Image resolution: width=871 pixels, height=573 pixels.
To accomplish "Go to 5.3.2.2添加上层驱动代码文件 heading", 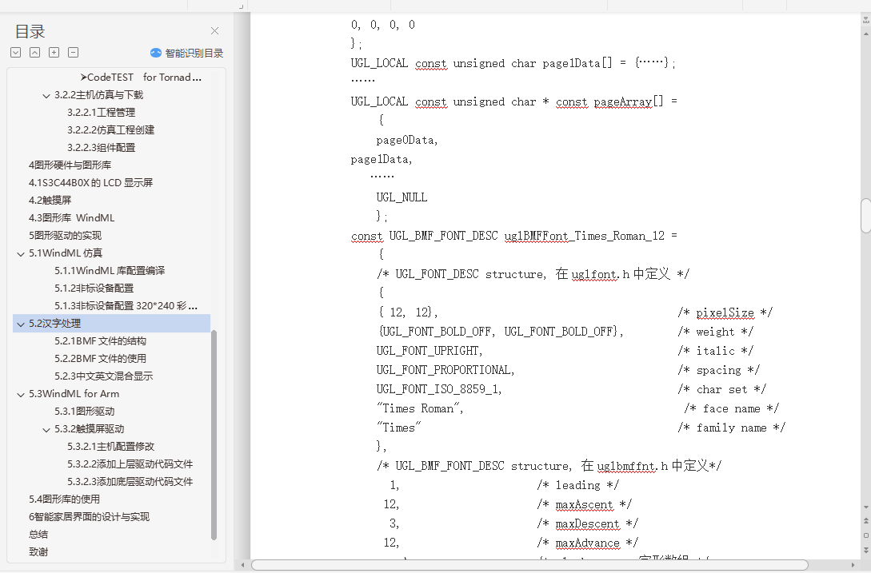I will coord(130,464).
